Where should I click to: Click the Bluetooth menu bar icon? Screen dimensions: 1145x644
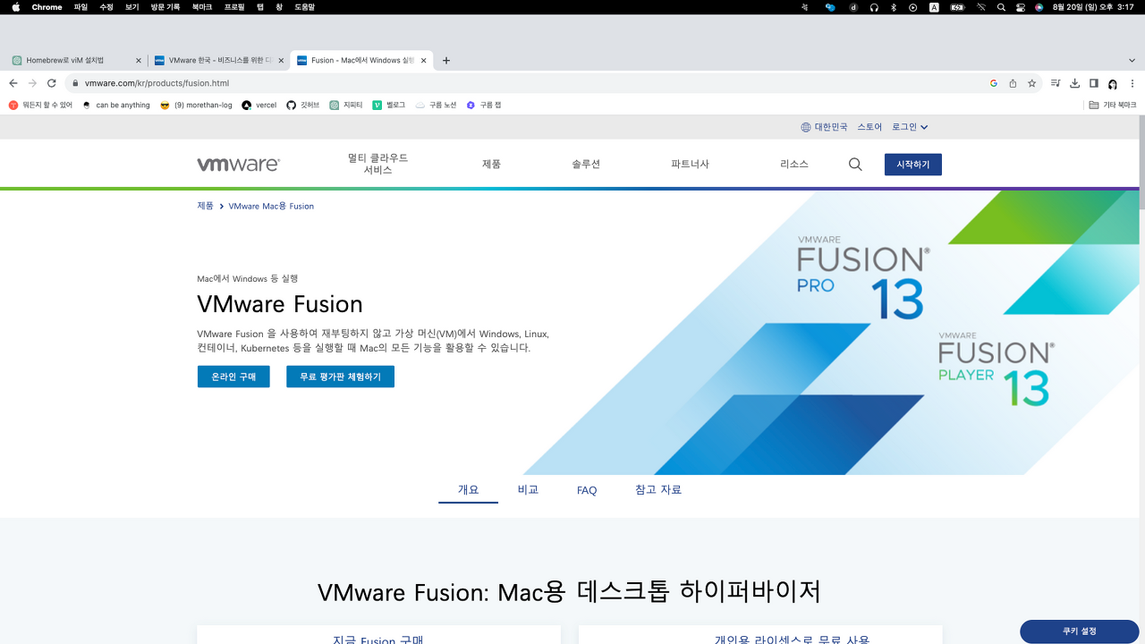pyautogui.click(x=893, y=7)
